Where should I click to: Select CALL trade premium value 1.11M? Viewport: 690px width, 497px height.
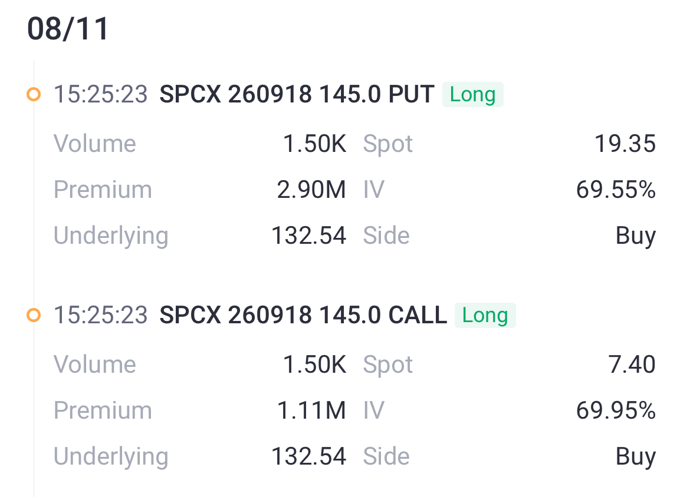pos(311,410)
